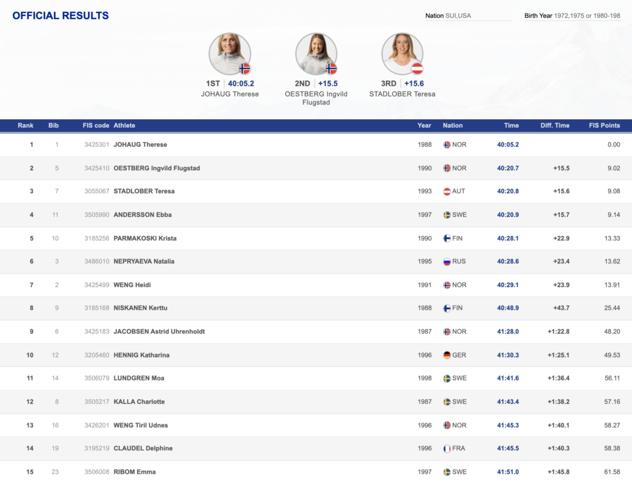Sort results by the FIS Points column header

click(604, 125)
